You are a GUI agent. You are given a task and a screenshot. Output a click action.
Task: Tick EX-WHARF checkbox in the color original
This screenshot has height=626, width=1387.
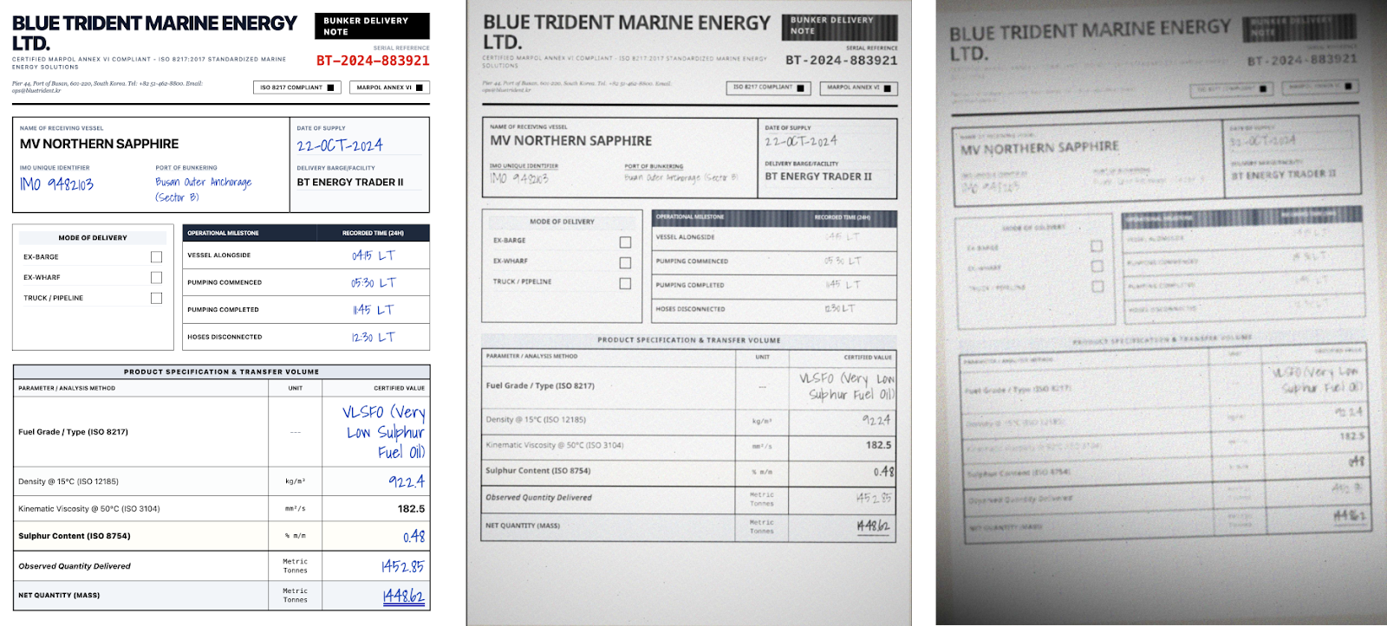coord(156,277)
